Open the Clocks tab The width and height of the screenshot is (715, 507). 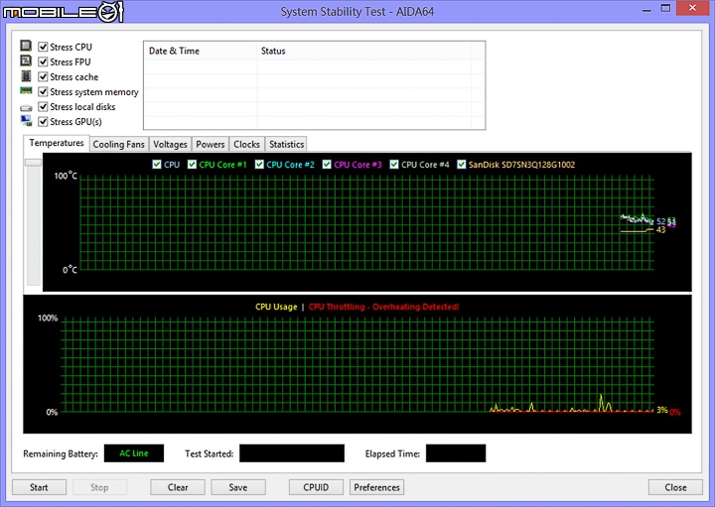pos(246,145)
